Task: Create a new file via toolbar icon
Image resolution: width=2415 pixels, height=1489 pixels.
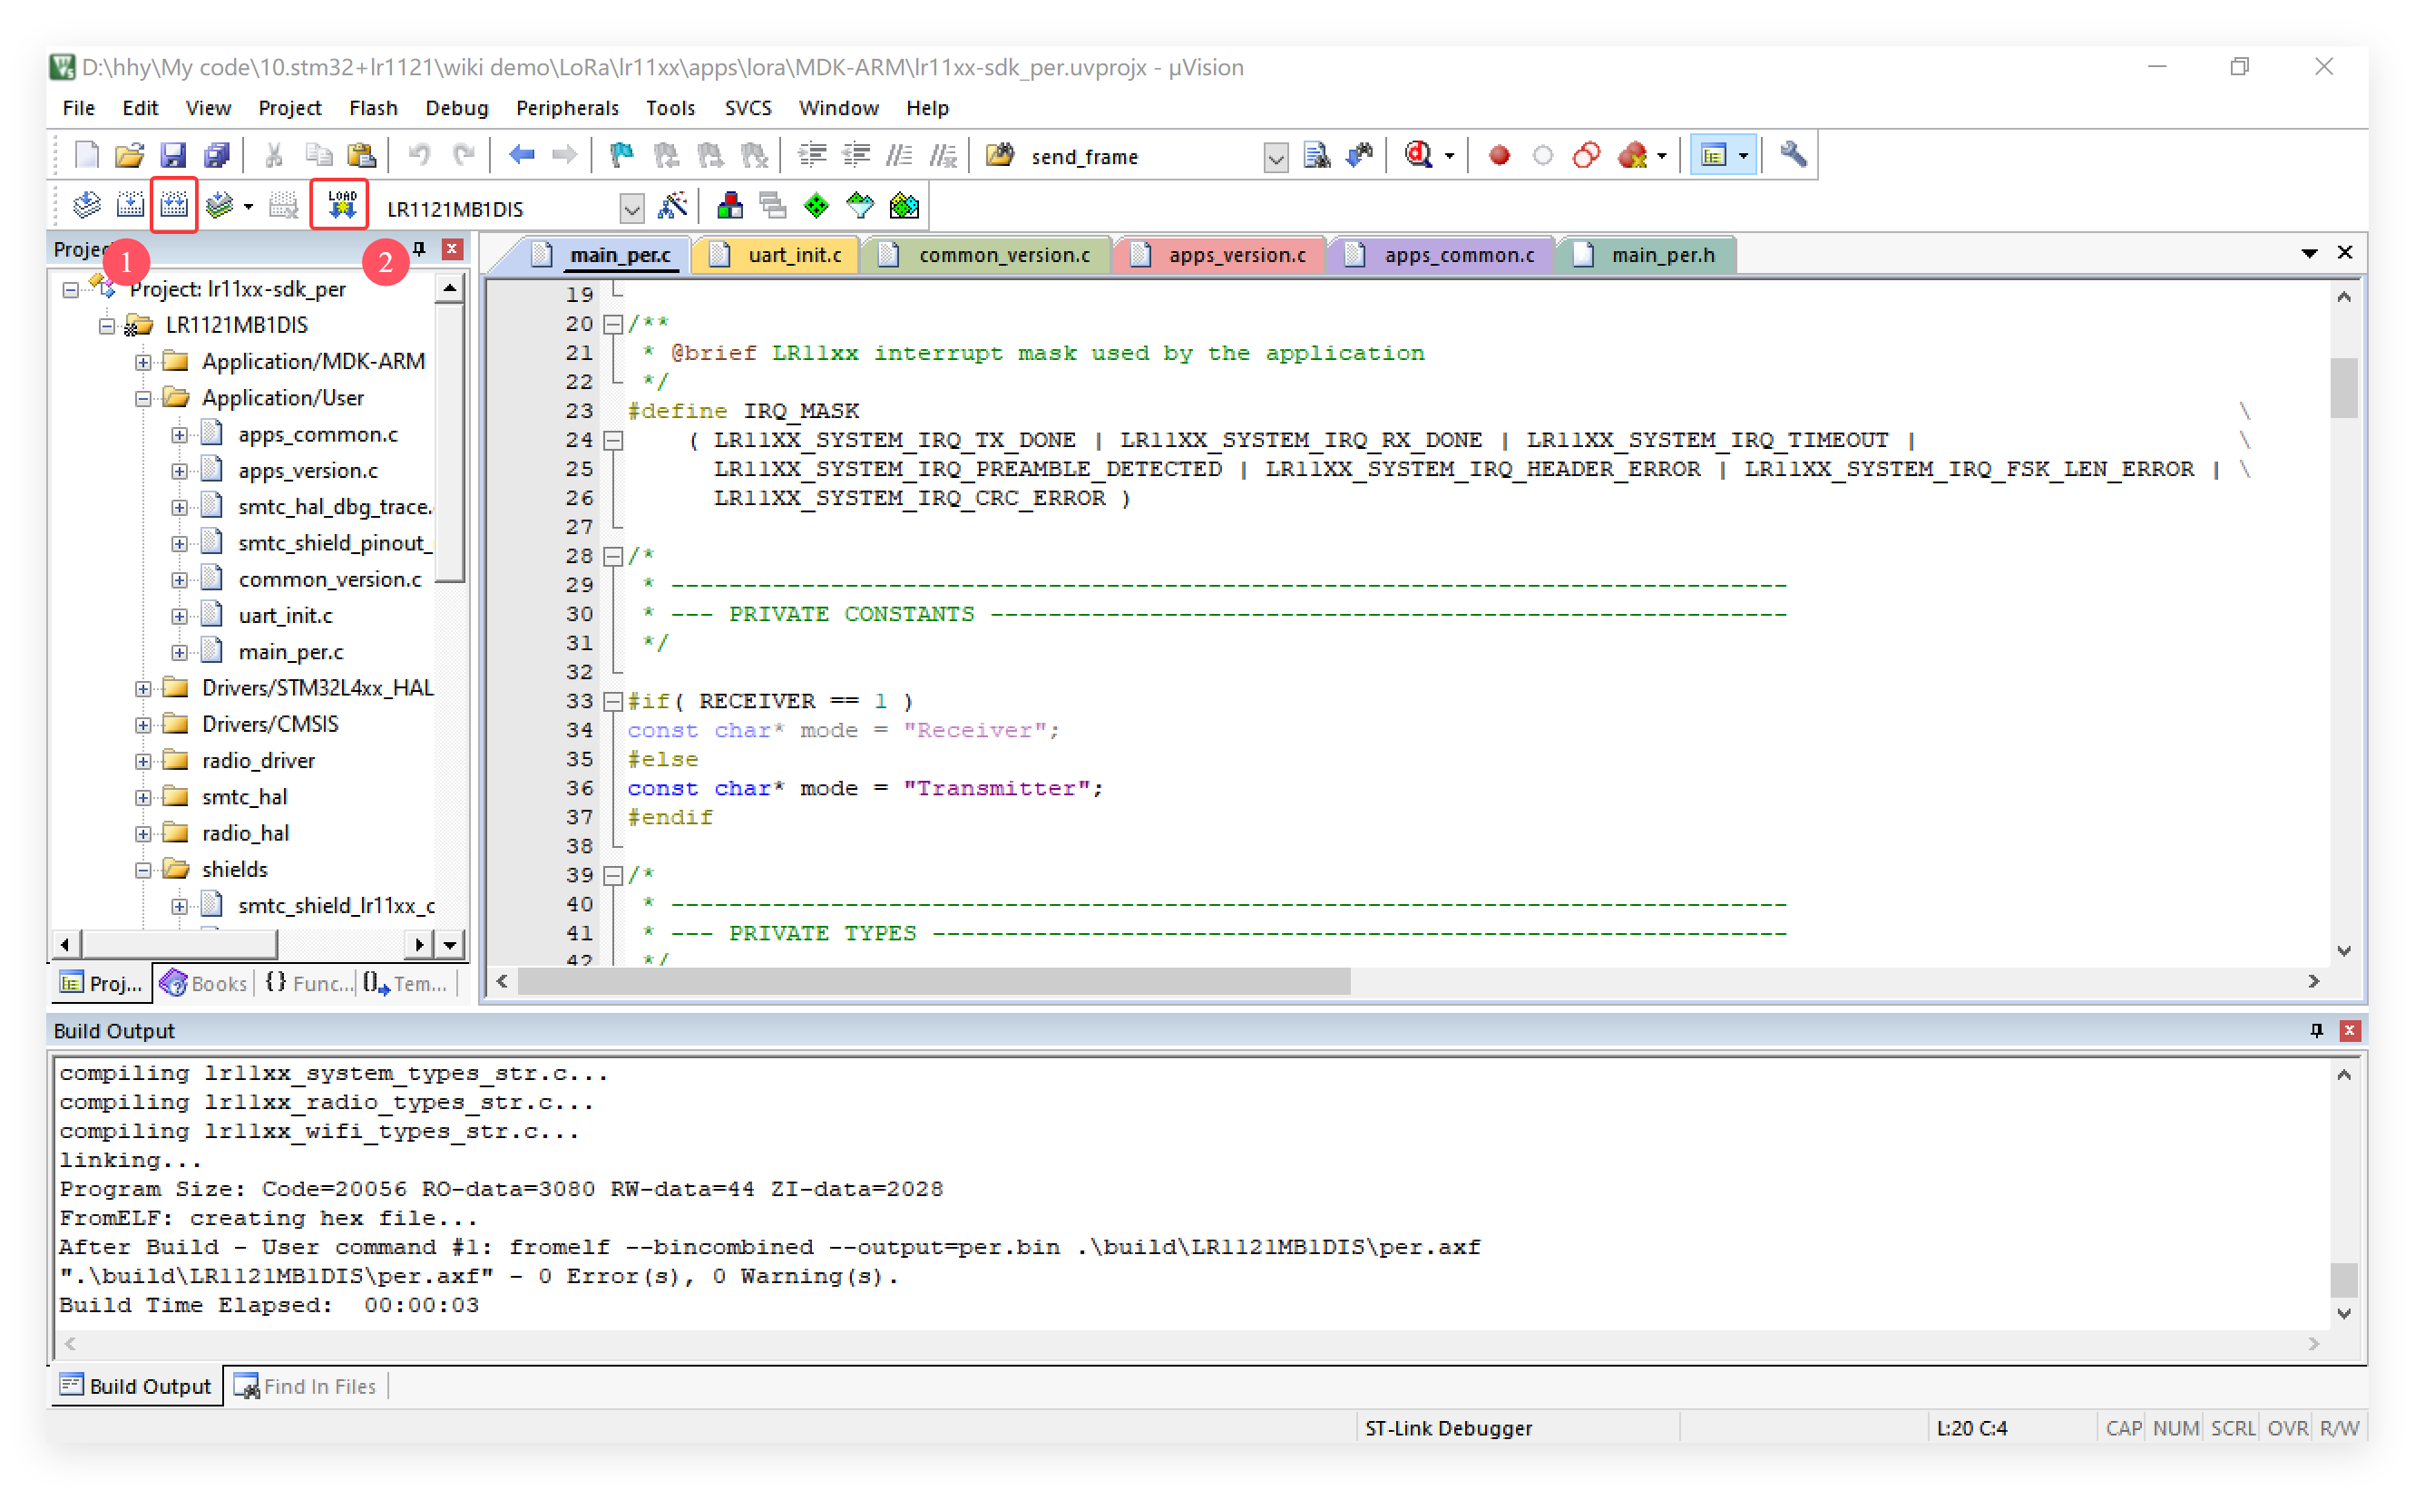Action: point(87,154)
